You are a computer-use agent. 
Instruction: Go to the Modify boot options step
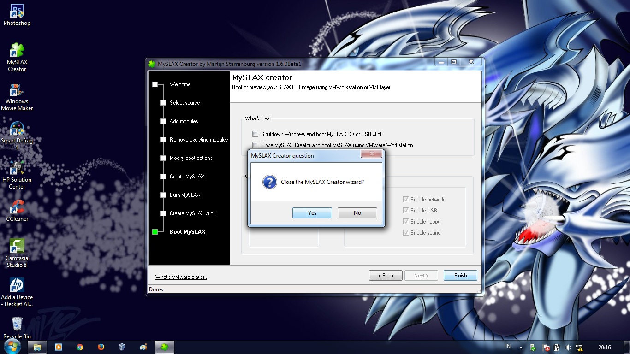tap(191, 158)
